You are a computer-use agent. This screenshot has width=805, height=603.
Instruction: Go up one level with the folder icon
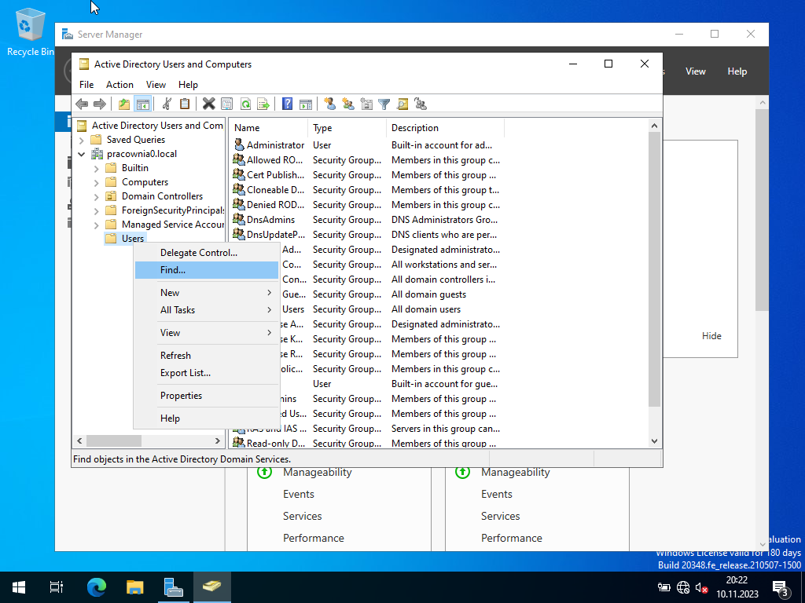point(124,104)
